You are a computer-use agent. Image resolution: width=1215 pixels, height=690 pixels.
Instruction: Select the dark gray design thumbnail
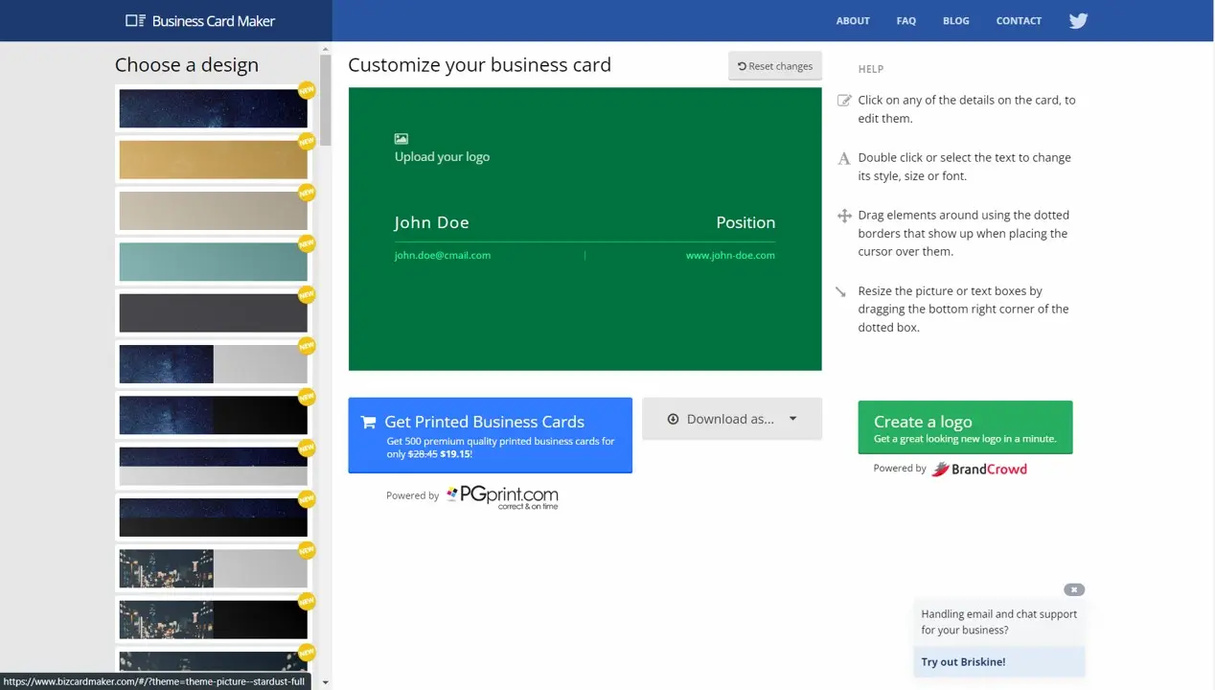213,313
